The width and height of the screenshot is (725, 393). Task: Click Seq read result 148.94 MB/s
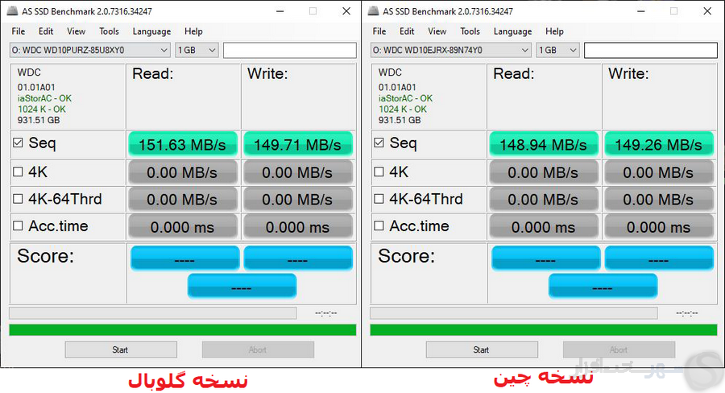(x=544, y=144)
